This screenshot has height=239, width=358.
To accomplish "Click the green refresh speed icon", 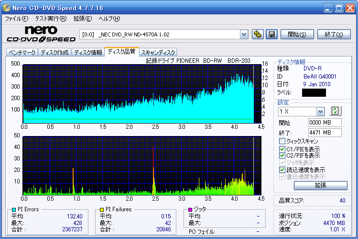I will coord(335,111).
